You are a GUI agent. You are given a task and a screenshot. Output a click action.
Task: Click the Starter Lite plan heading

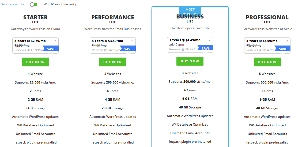[x=35, y=17]
